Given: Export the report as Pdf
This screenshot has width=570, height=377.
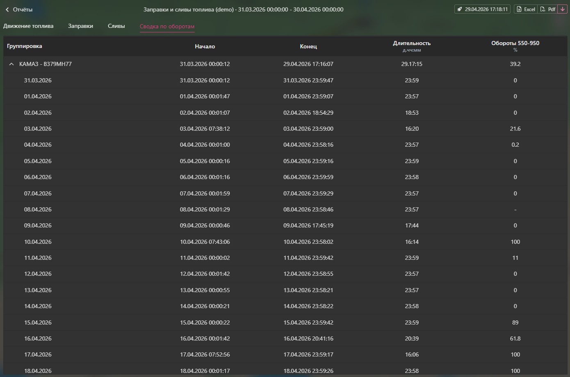Looking at the screenshot, I should [x=547, y=9].
